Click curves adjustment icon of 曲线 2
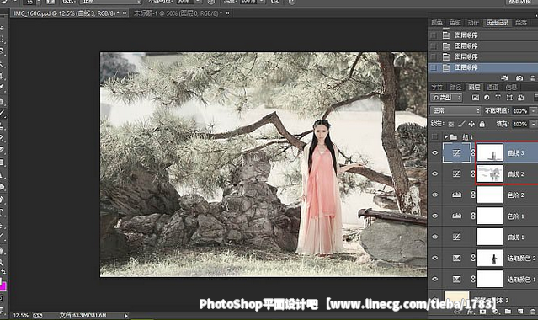Image resolution: width=543 pixels, height=320 pixels. (457, 173)
